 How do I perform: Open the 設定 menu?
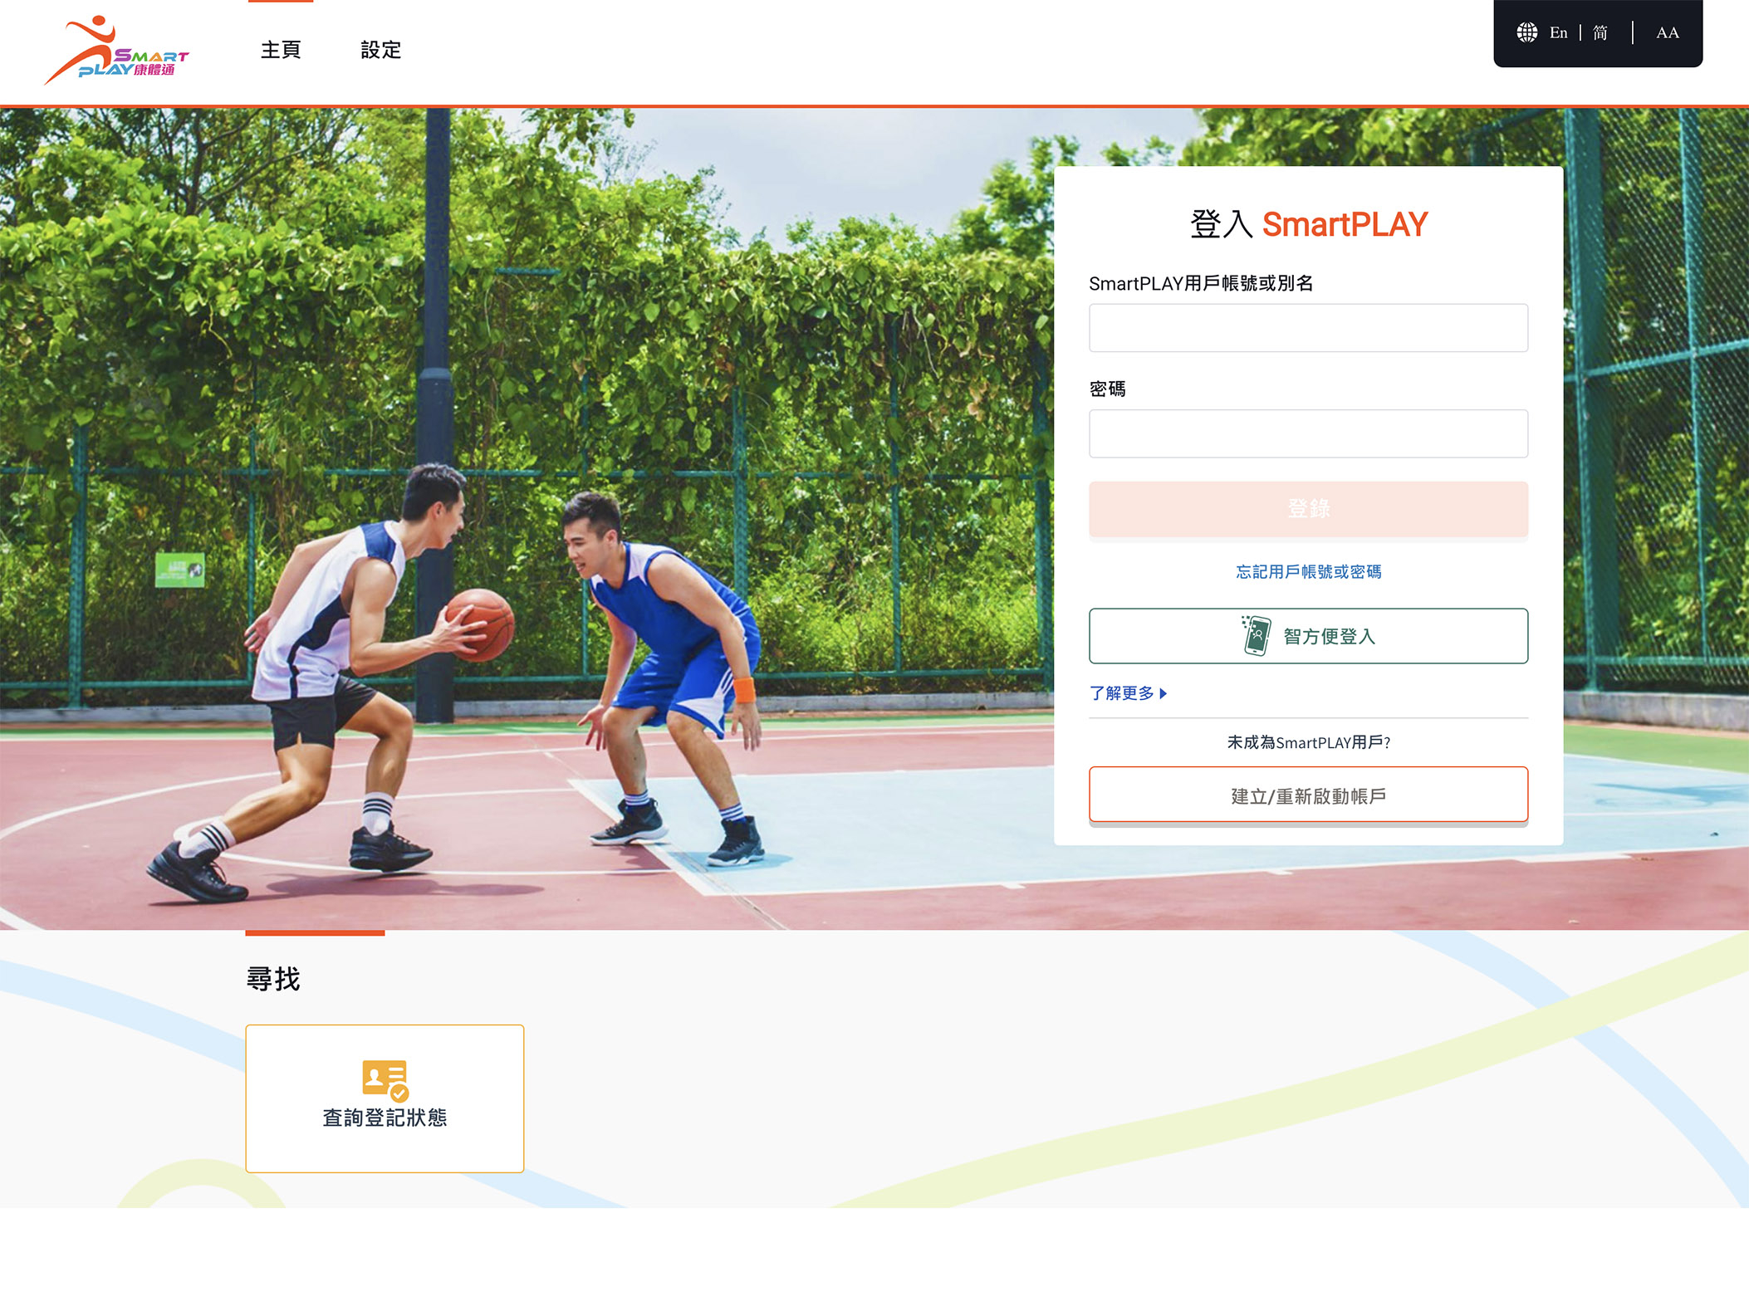click(x=381, y=50)
